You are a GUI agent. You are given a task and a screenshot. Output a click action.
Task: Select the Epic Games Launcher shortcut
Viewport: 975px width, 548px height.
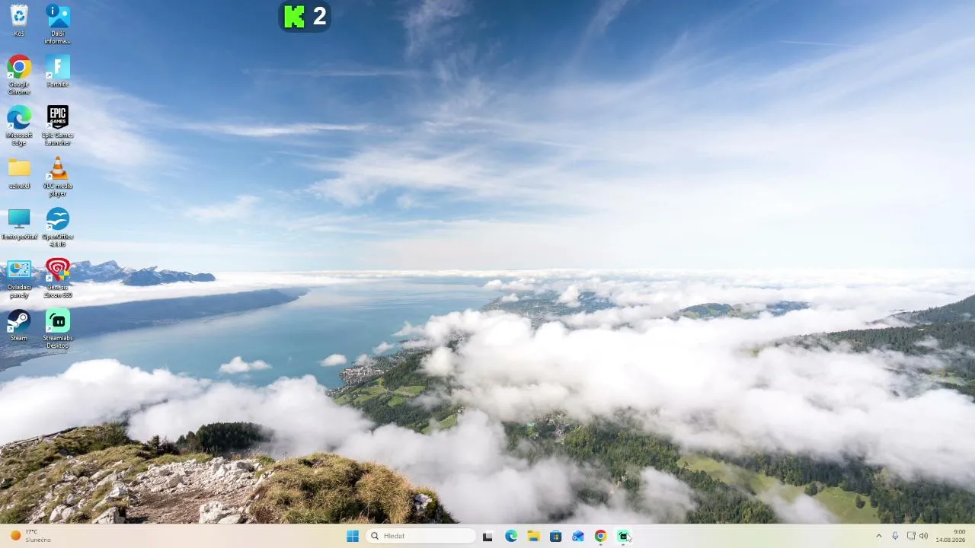[58, 126]
